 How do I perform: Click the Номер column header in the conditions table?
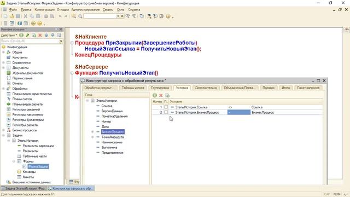tap(157, 101)
